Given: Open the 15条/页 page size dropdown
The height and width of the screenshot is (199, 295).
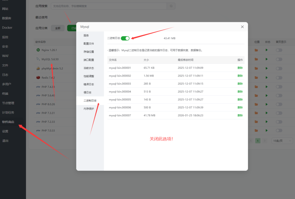Looking at the screenshot, I should click(x=282, y=141).
